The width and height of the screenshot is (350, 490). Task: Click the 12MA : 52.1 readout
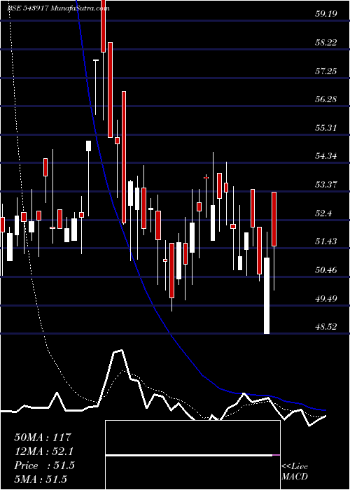[x=44, y=451]
